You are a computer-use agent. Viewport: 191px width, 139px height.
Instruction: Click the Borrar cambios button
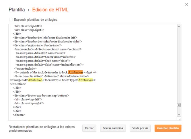point(113,128)
